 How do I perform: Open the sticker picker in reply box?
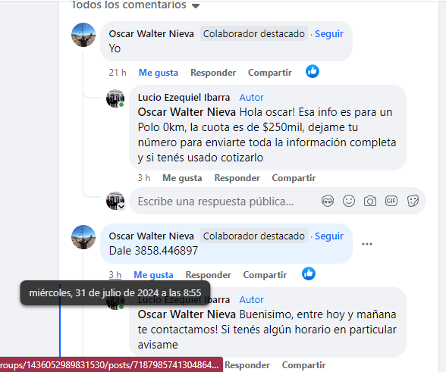(x=413, y=202)
